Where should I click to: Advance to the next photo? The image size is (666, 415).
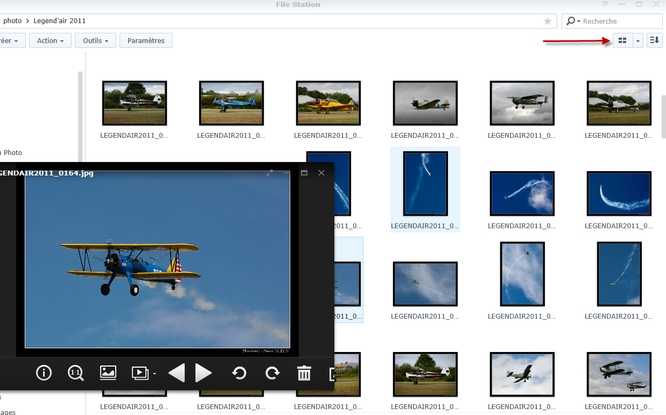click(204, 372)
